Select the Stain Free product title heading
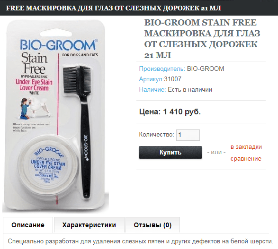278x249 pixels. (202, 39)
